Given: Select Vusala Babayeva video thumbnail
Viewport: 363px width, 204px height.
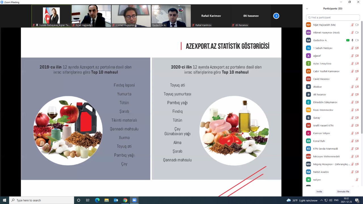Looking at the screenshot, I should click(51, 16).
